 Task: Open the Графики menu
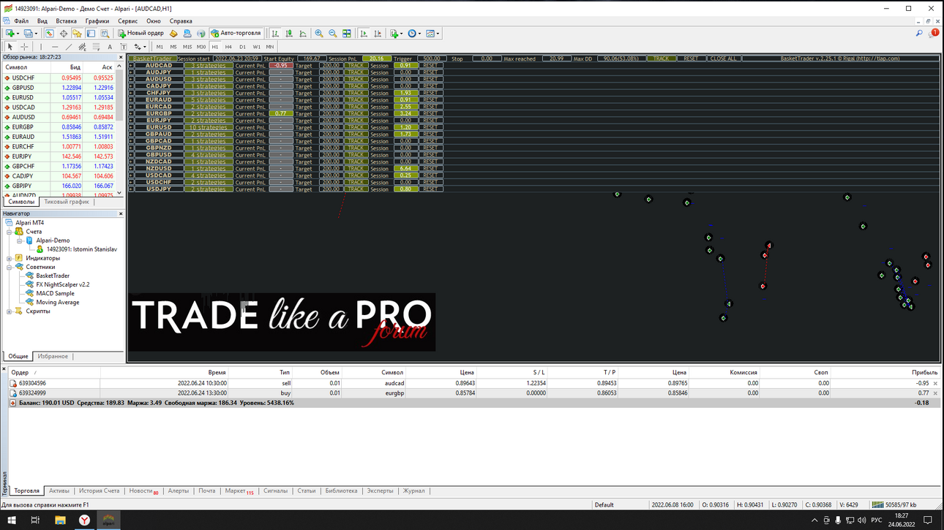point(97,21)
